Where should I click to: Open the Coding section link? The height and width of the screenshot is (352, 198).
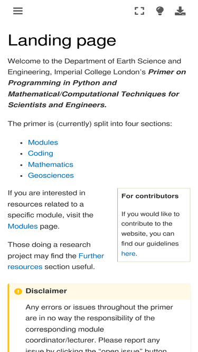point(41,154)
